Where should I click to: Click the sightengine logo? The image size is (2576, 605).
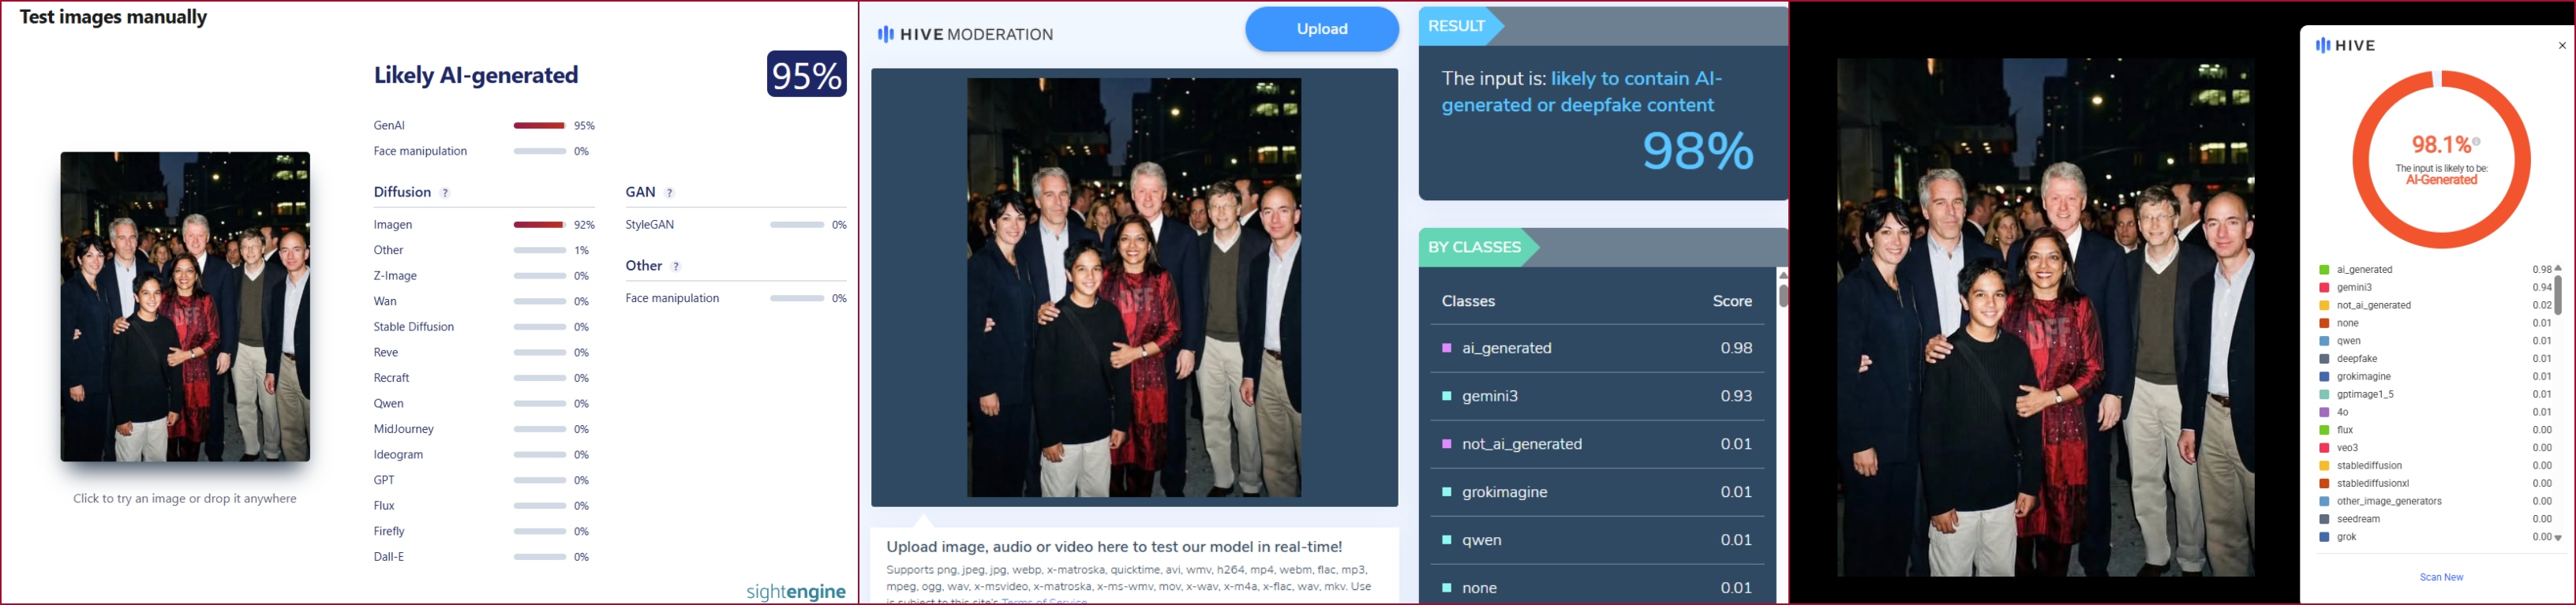795,592
